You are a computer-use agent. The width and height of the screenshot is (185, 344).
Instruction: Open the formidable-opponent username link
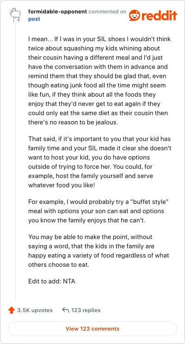pos(57,12)
